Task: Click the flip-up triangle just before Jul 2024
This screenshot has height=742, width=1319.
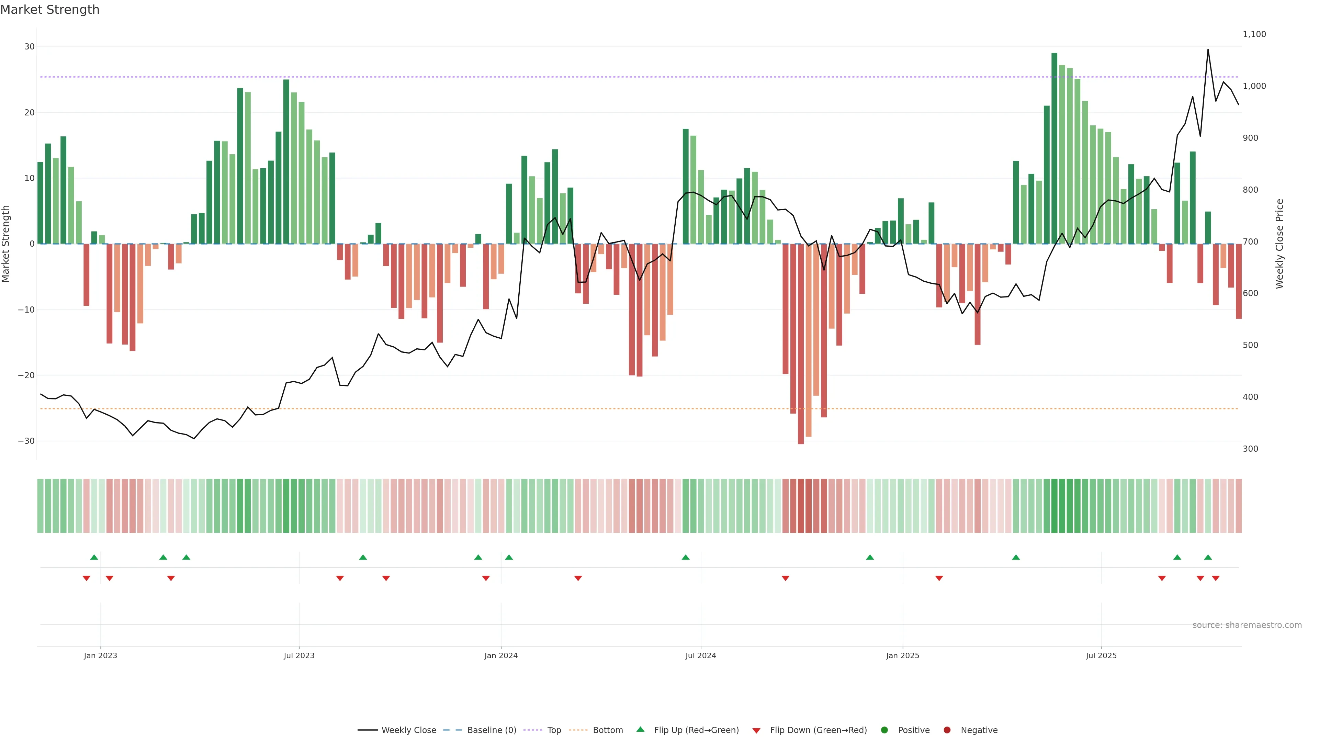Action: click(x=686, y=557)
